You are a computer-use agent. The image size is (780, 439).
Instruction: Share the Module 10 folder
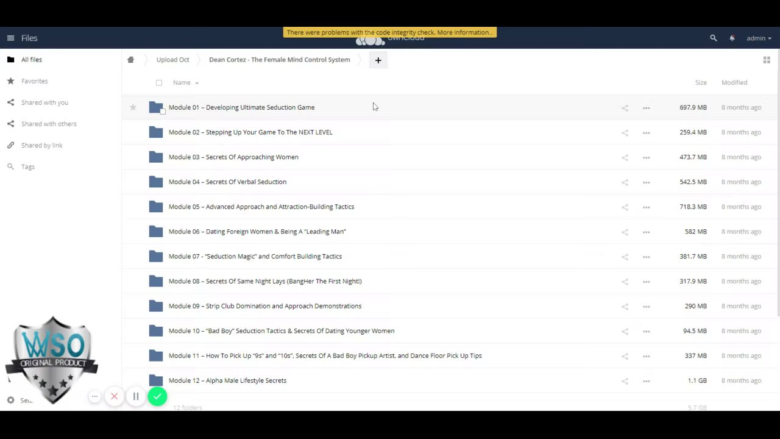coord(625,332)
